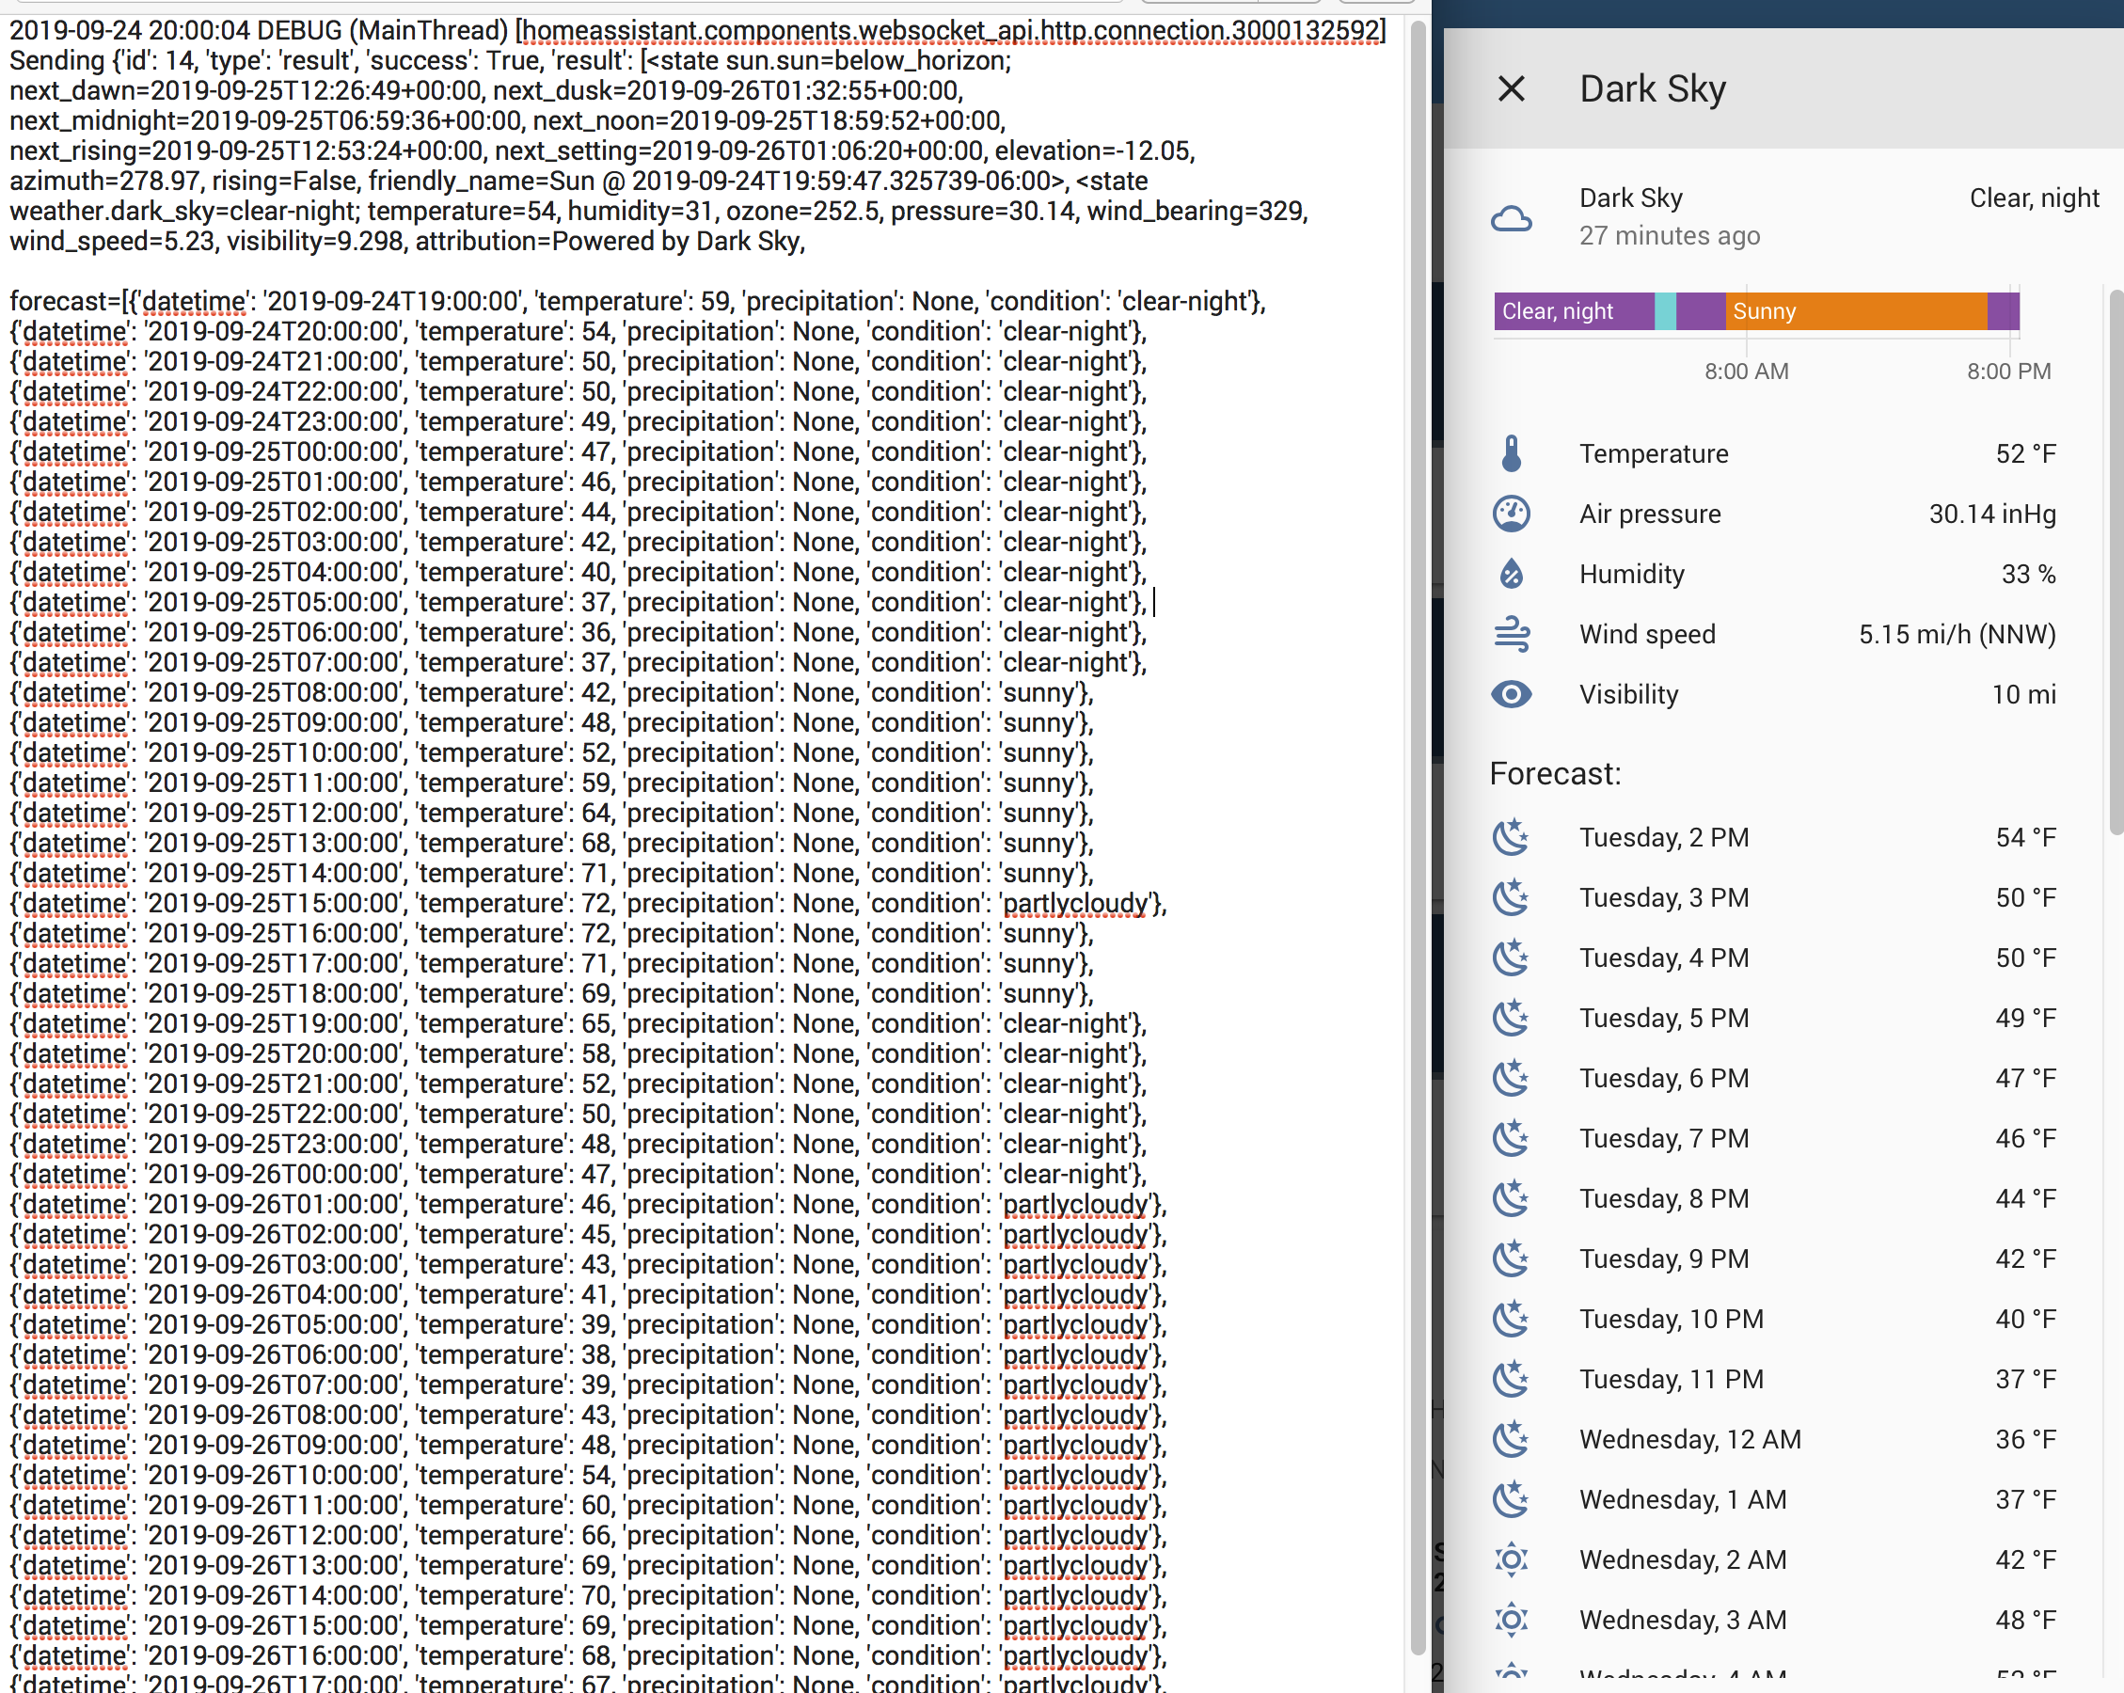The width and height of the screenshot is (2124, 1693).
Task: Close the Dark Sky dialog
Action: [x=1511, y=88]
